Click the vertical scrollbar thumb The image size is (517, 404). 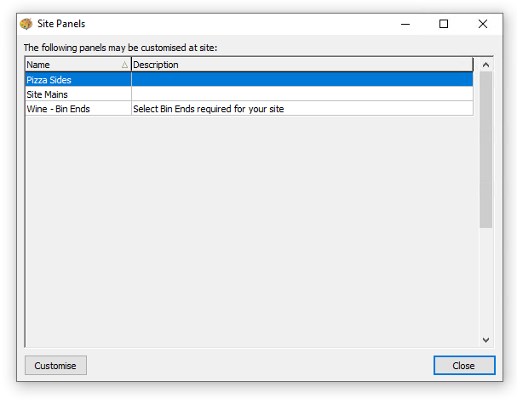click(486, 149)
